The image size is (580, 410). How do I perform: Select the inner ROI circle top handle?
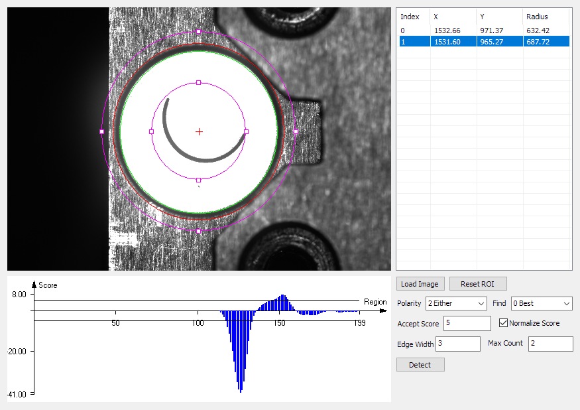pyautogui.click(x=199, y=82)
